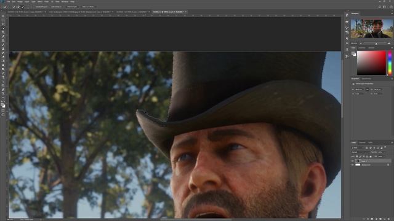
Task: Open the Window menu
Action: coord(65,1)
